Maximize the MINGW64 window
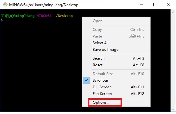The image size is (176, 114). (155, 5)
